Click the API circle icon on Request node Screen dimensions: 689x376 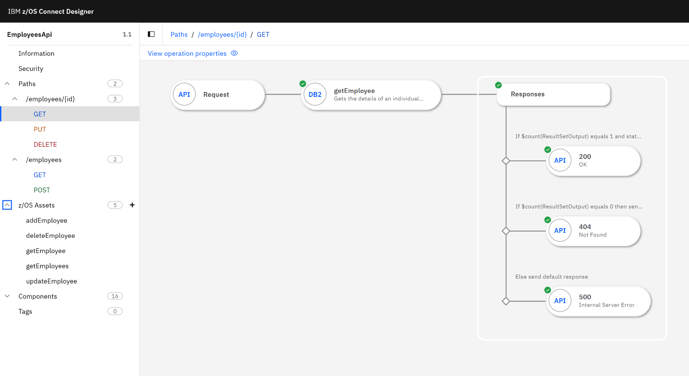(184, 94)
